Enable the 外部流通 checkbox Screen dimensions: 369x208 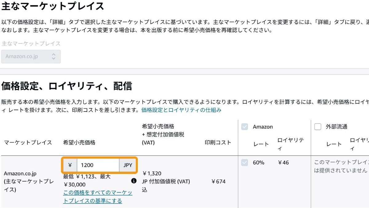[x=318, y=127]
